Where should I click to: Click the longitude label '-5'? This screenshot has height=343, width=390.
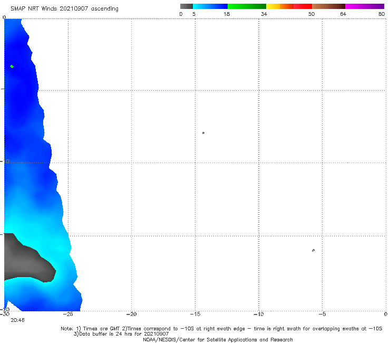322,315
